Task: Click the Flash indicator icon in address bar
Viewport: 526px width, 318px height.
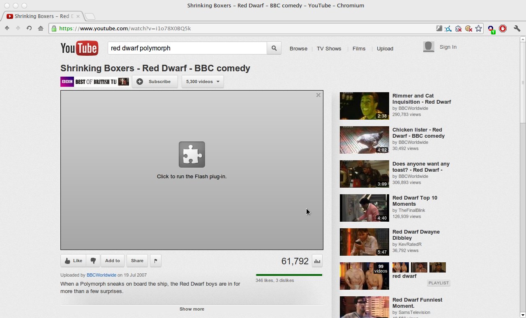Action: (439, 28)
